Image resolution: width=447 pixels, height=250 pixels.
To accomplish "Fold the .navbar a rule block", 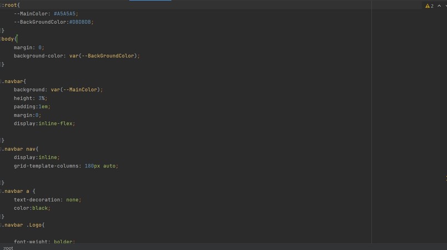I will point(1,191).
